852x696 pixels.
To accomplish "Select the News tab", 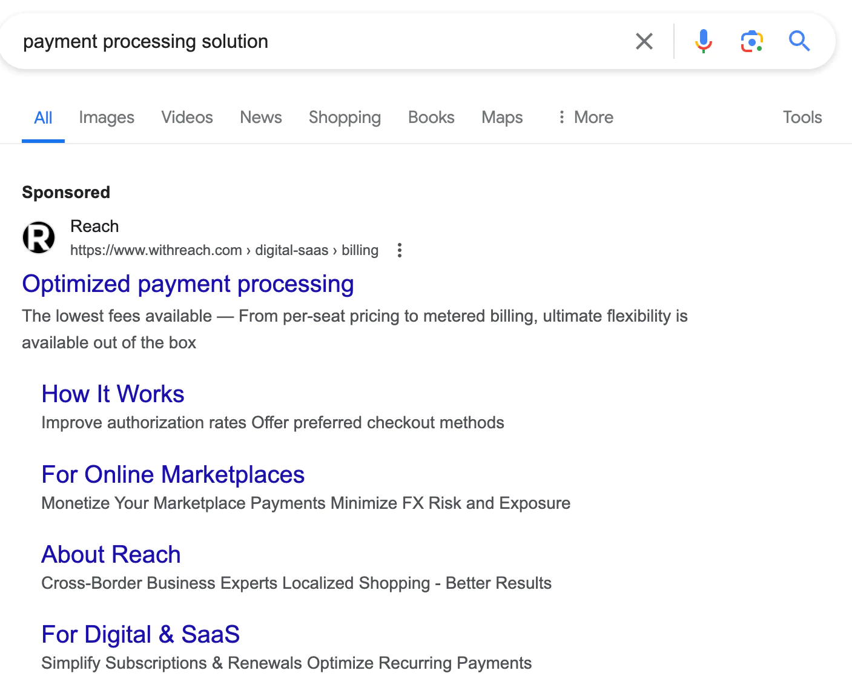I will [x=261, y=118].
